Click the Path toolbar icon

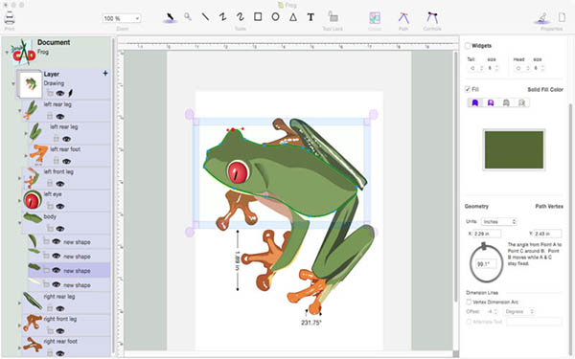pos(403,17)
